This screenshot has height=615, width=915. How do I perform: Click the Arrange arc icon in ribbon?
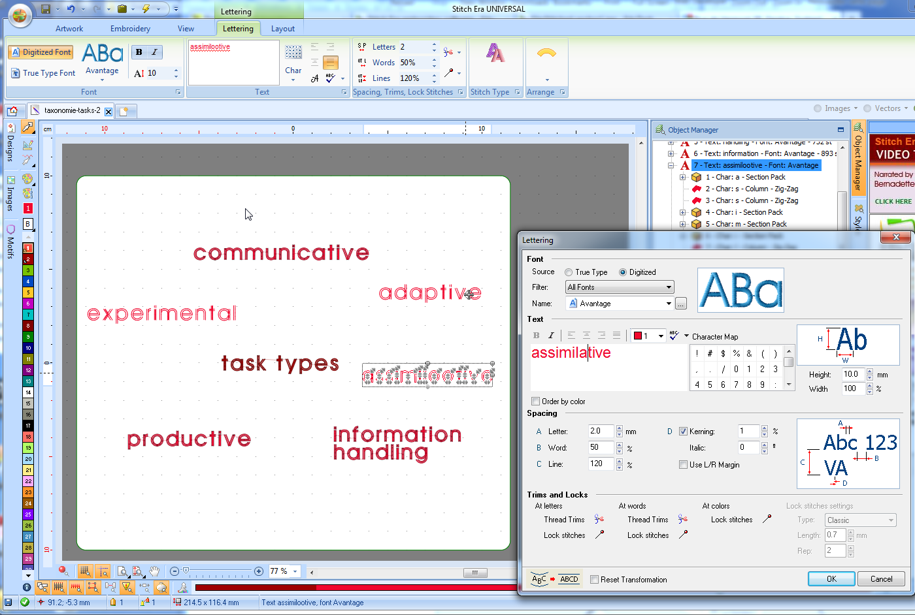[x=546, y=54]
